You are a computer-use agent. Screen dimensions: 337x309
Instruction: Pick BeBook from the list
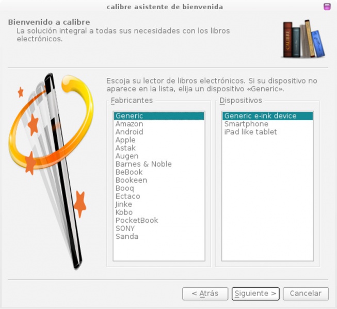pos(159,172)
